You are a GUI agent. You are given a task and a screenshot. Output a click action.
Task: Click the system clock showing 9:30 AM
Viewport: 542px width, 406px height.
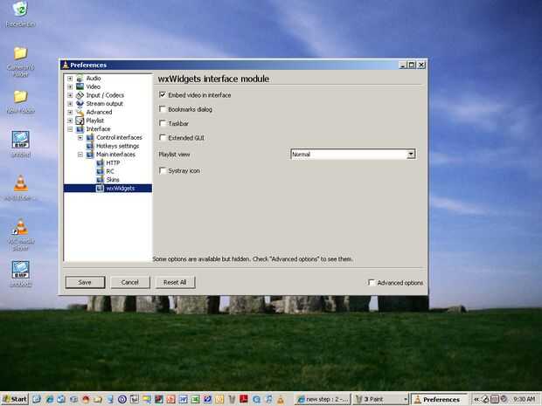pos(524,399)
